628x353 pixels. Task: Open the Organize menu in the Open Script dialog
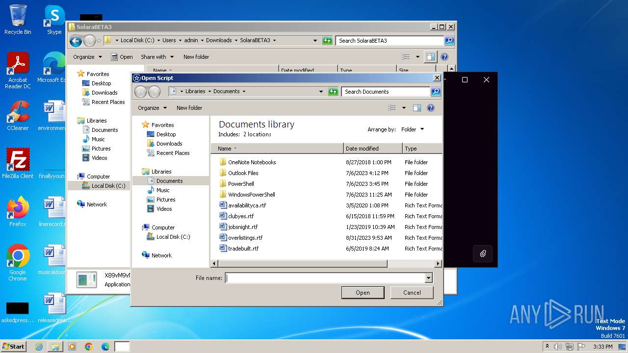(152, 108)
